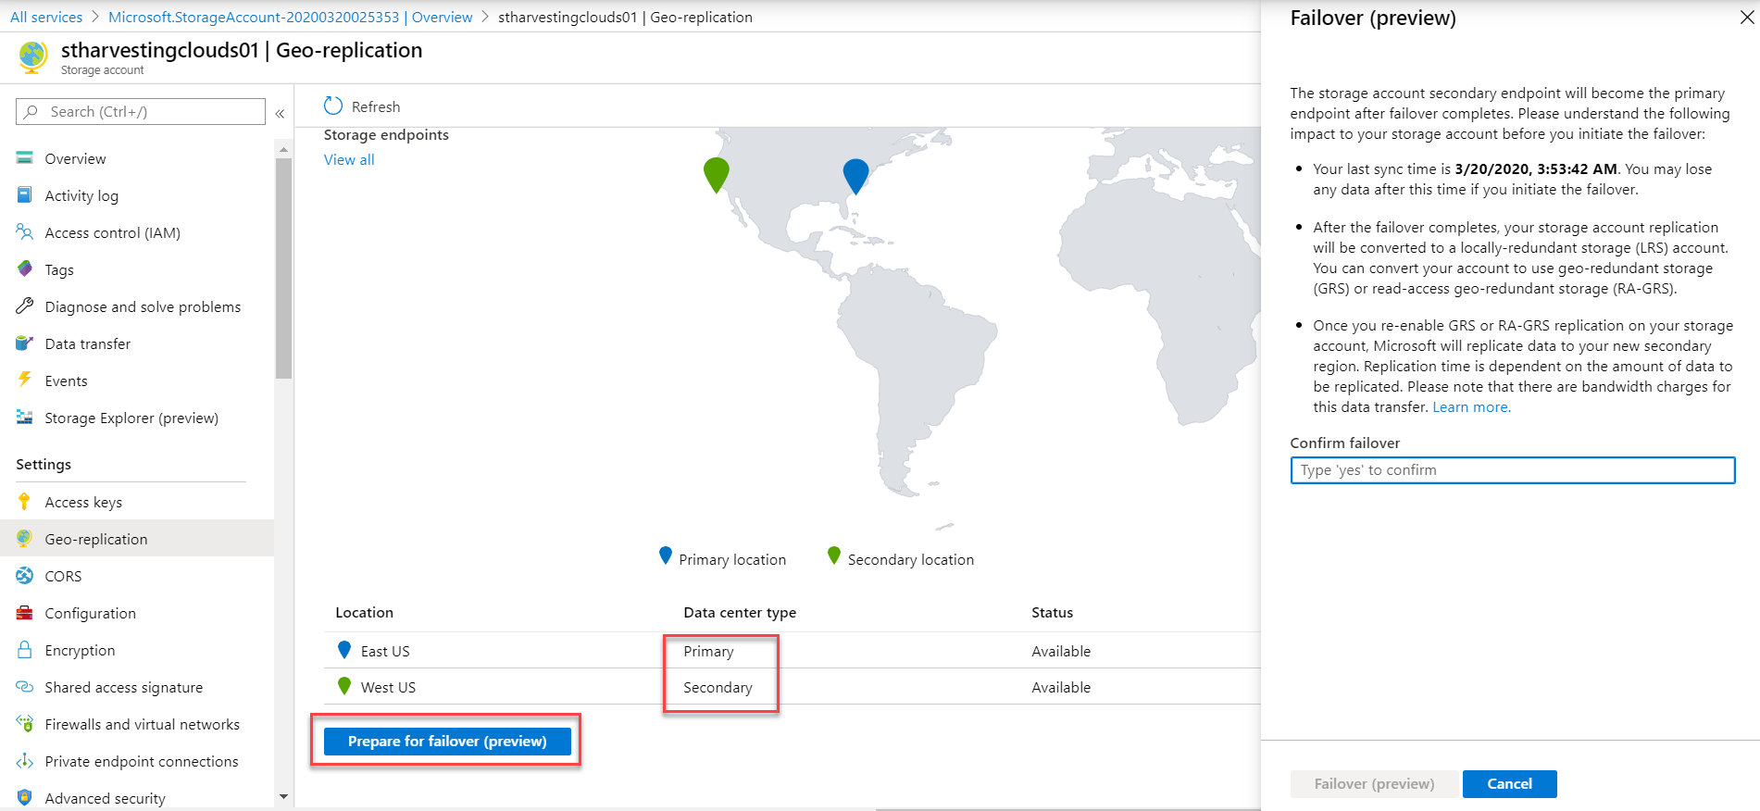Click sidebar scrollbar up arrow
The width and height of the screenshot is (1760, 811).
coord(283,149)
